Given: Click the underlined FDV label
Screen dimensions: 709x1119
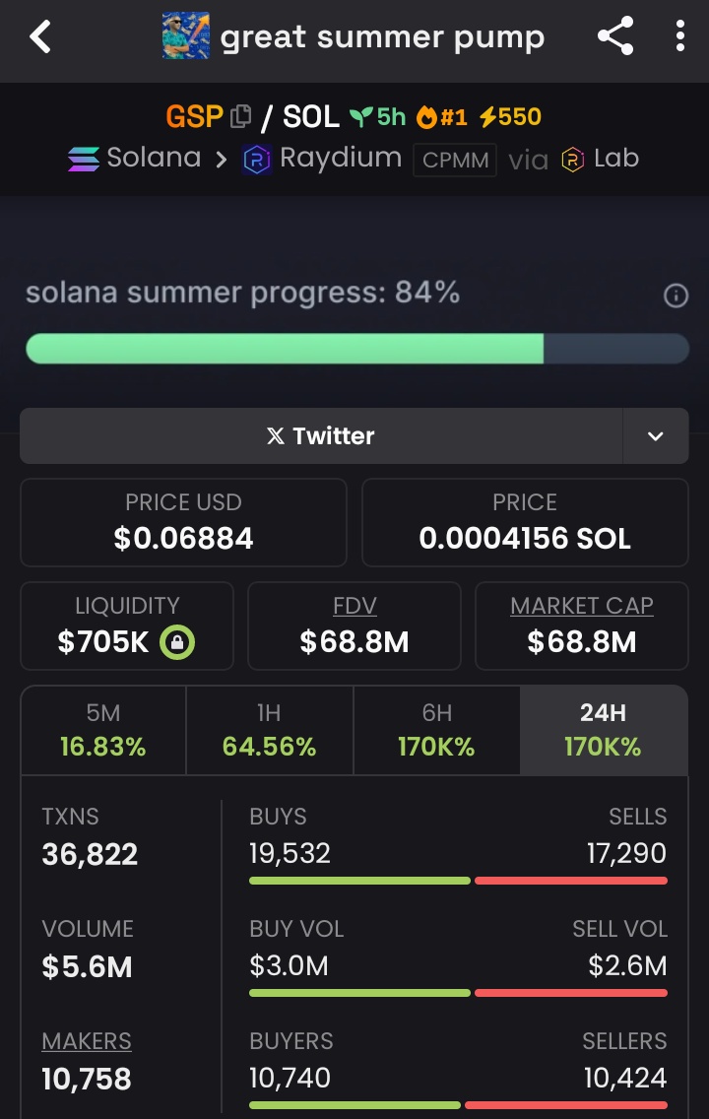Looking at the screenshot, I should (354, 606).
